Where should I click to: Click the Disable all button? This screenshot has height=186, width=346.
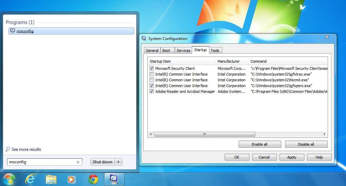(x=306, y=144)
